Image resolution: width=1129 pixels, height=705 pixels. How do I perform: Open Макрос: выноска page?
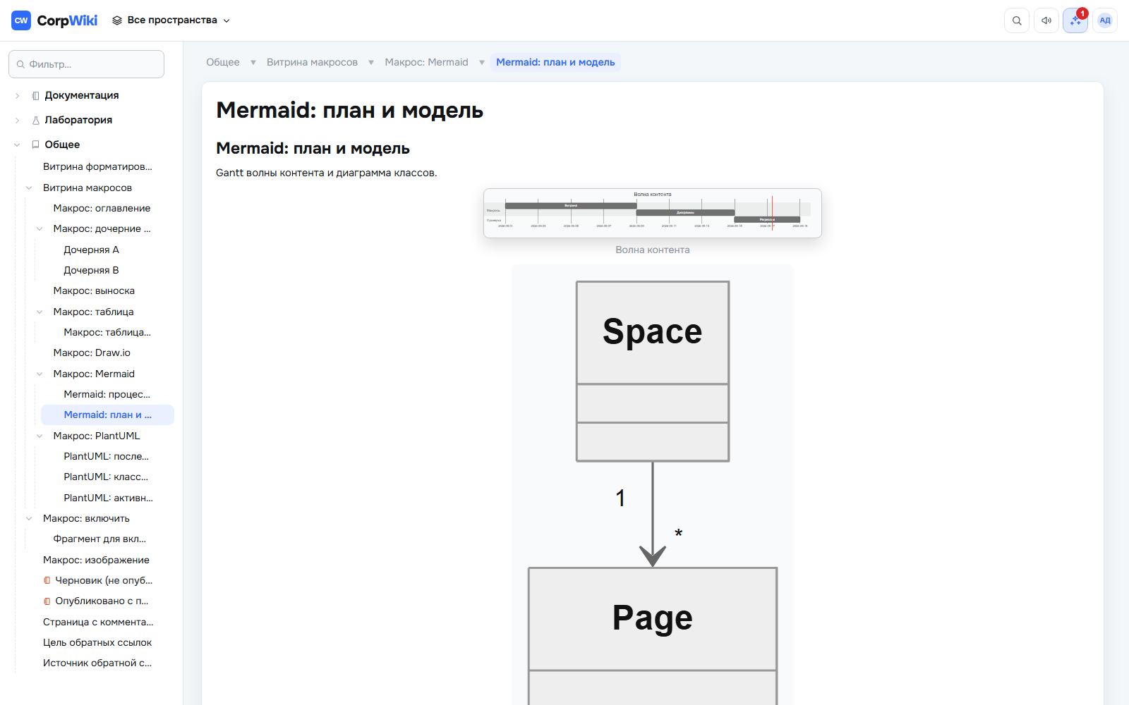pos(94,290)
